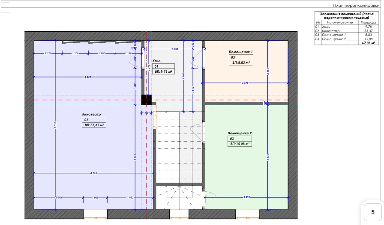Select the 'Наименование' column header

click(340, 22)
